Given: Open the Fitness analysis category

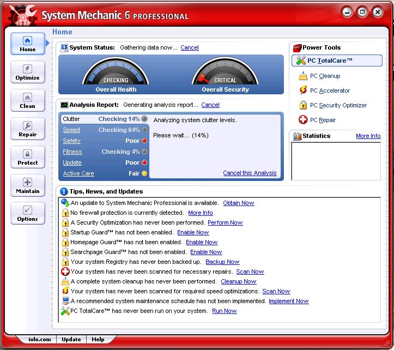Looking at the screenshot, I should coord(72,152).
